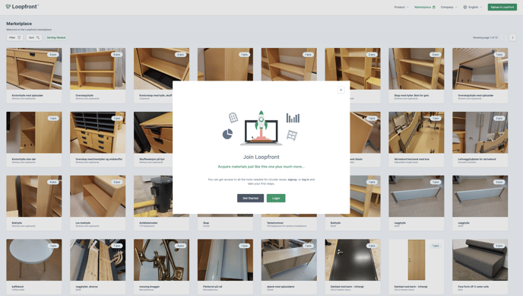Click the Get Started button
523x296 pixels.
(251, 199)
